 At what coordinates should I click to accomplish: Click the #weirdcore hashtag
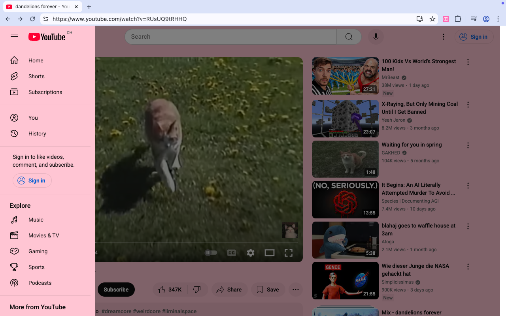click(147, 311)
